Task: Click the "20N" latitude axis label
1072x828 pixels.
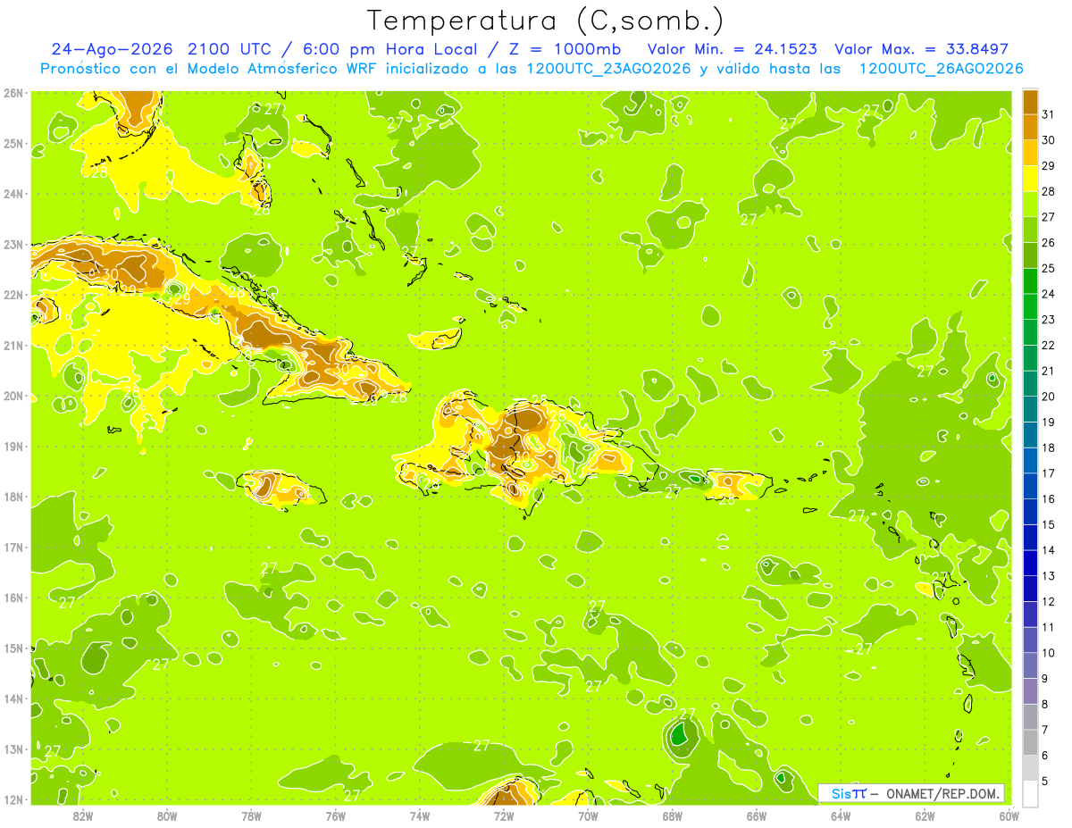Action: point(13,396)
